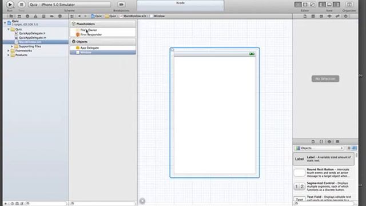The image size is (366, 206).
Task: Show the File inspector
Action: [x=305, y=16]
